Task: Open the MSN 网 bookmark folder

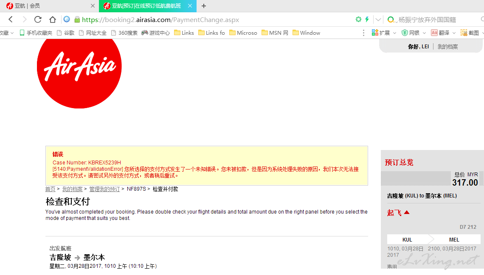Action: pos(275,33)
